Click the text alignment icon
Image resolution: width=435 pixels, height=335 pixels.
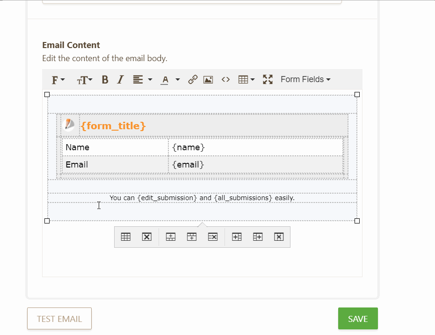point(138,80)
